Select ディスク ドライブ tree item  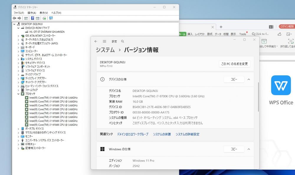(33, 74)
